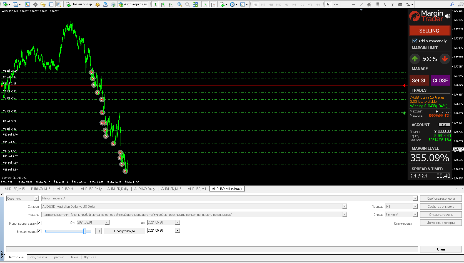
Task: Pause the visual test playback
Action: click(x=98, y=231)
